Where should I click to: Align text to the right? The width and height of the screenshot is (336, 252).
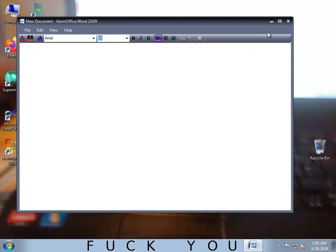pyautogui.click(x=173, y=38)
